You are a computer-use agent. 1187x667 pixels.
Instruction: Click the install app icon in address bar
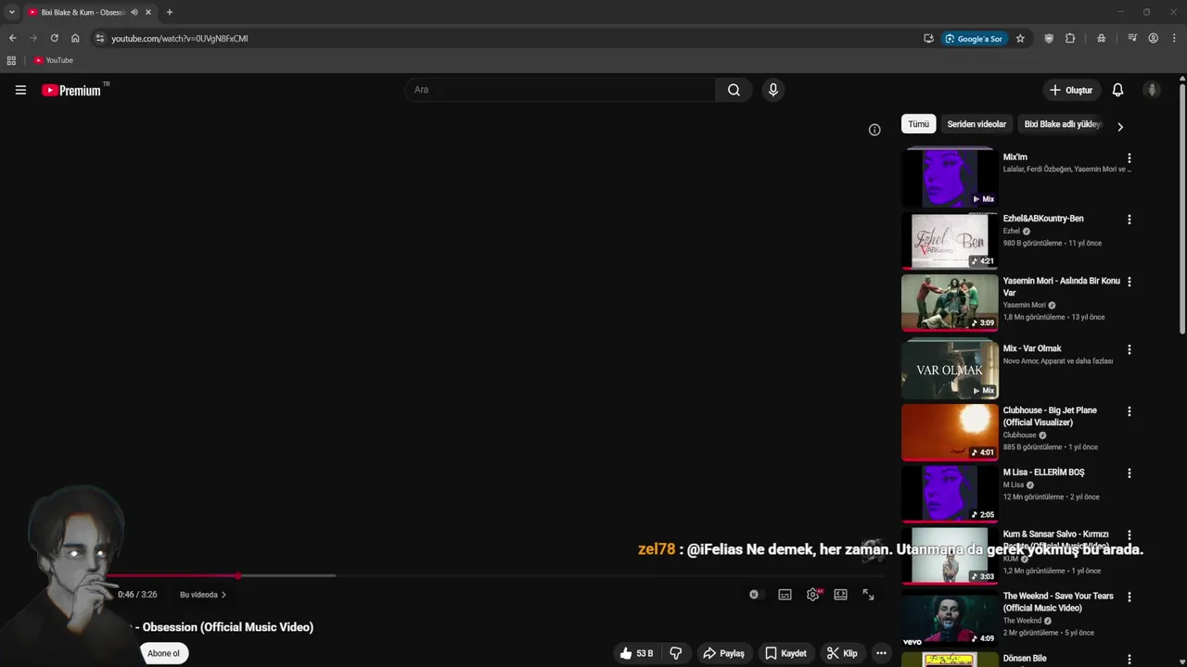[x=928, y=38]
